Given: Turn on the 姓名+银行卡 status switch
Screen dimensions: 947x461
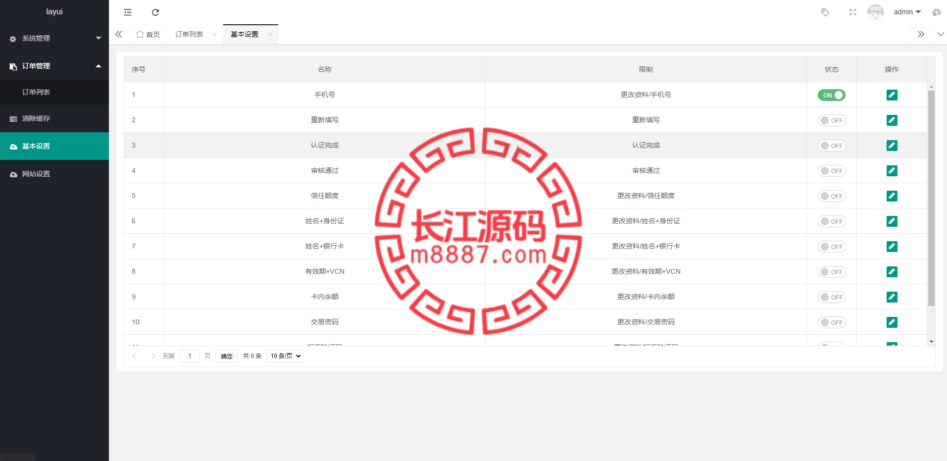Looking at the screenshot, I should coord(832,247).
